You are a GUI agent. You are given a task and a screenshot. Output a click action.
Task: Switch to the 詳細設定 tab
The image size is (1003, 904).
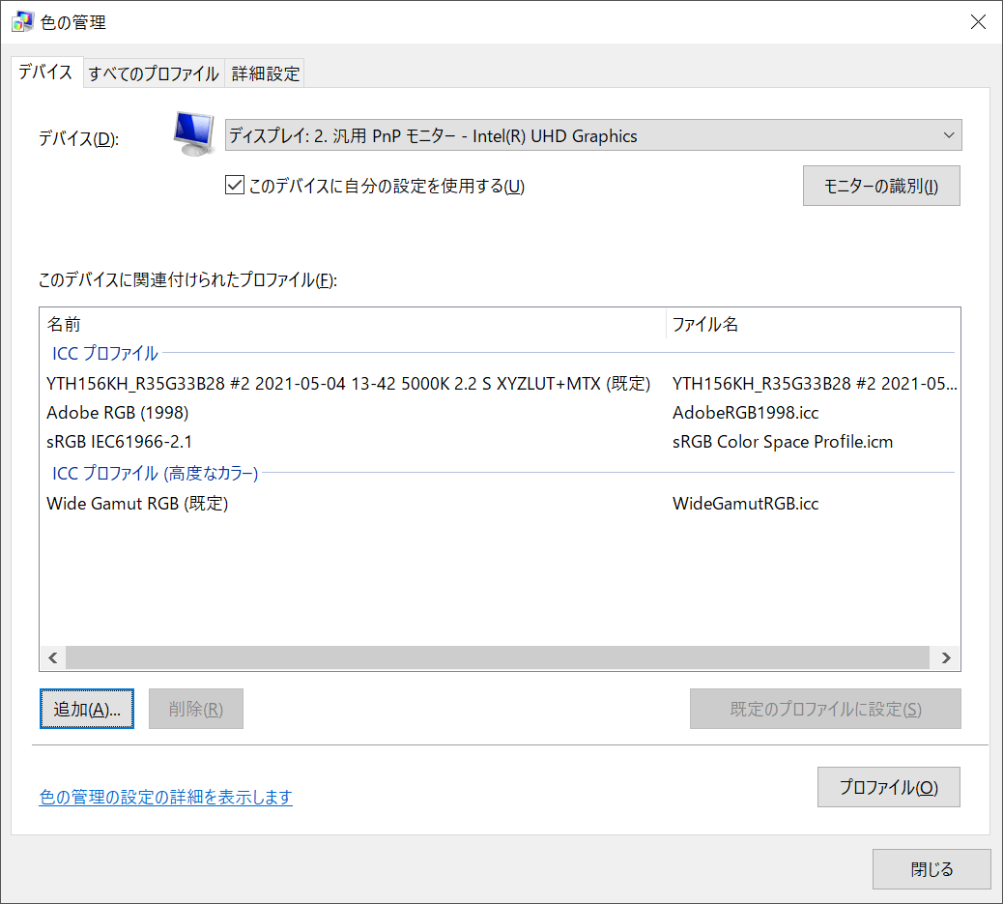[265, 73]
